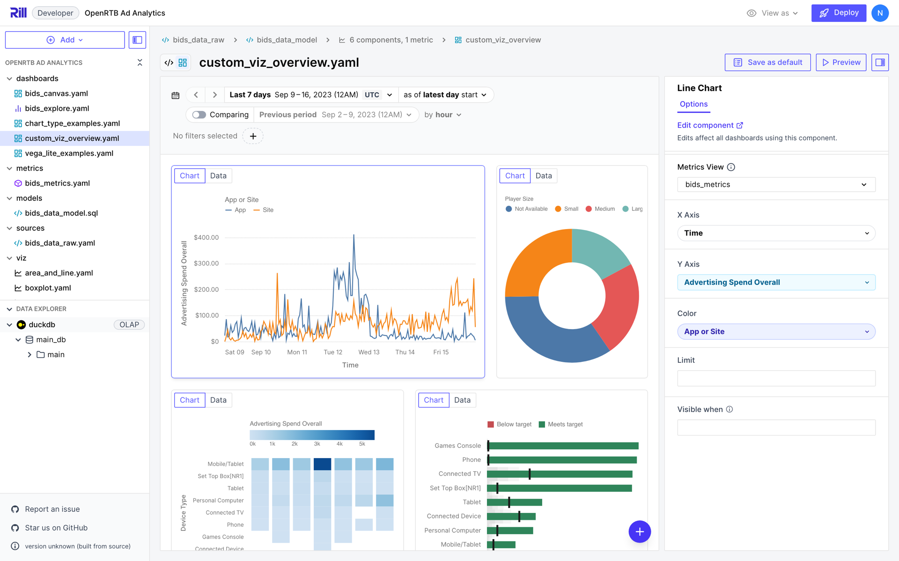Toggle the Comparing switch
This screenshot has height=561, width=899.
pos(199,115)
